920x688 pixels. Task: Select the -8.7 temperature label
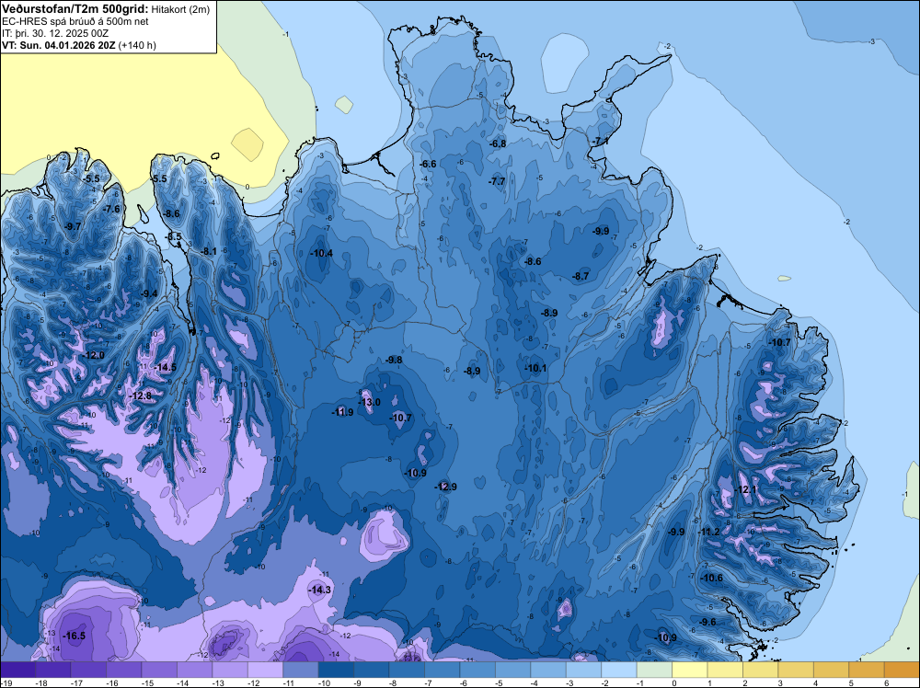click(x=581, y=276)
